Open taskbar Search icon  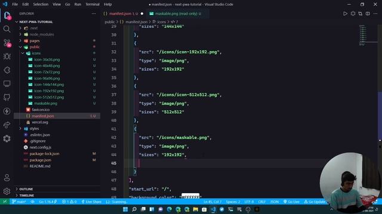coord(134,209)
